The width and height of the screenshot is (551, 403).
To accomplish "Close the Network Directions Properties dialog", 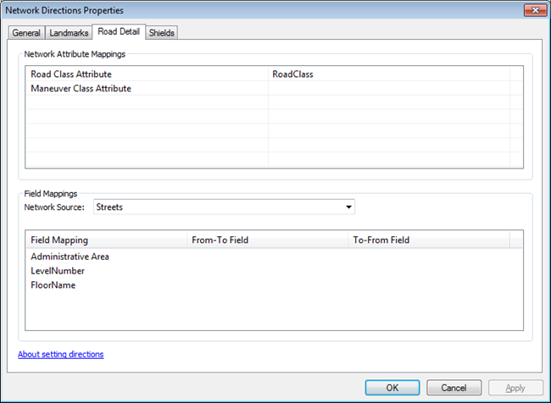I will 533,10.
